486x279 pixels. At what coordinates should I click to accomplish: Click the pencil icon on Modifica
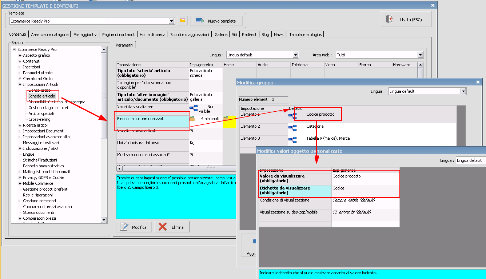pos(124,227)
